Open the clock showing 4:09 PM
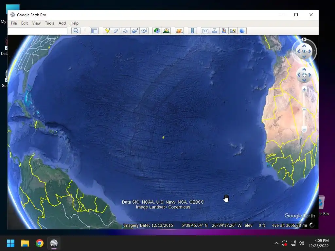335x251 pixels. [319, 243]
